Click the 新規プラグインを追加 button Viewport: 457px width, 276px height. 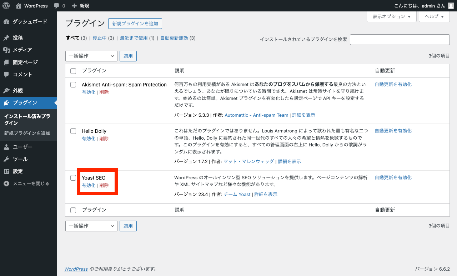click(x=135, y=24)
